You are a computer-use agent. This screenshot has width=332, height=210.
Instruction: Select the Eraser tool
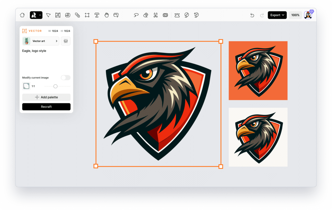(x=145, y=15)
